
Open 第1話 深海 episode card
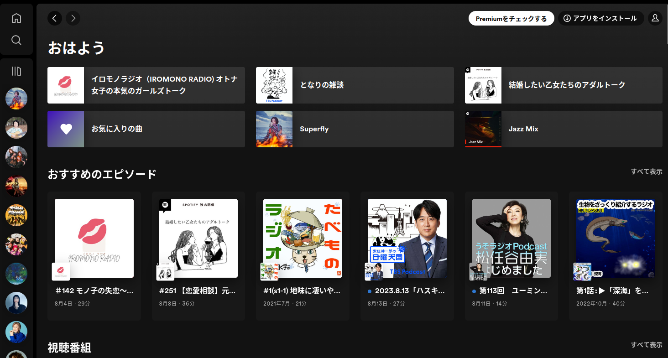(616, 256)
